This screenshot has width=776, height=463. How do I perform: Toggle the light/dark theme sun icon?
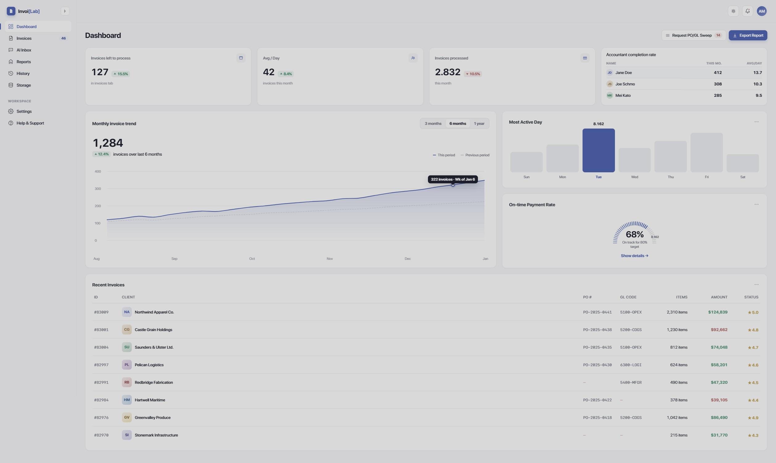coord(733,11)
